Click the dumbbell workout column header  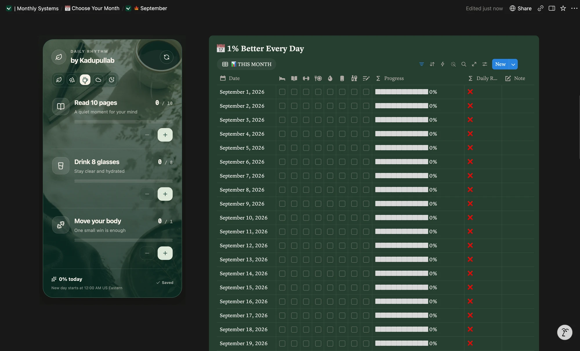coord(306,78)
